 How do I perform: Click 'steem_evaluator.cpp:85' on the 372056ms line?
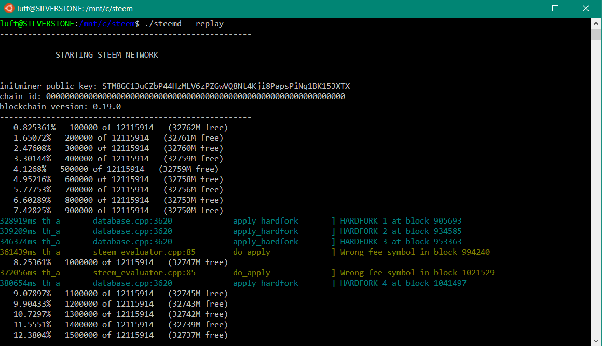(144, 273)
